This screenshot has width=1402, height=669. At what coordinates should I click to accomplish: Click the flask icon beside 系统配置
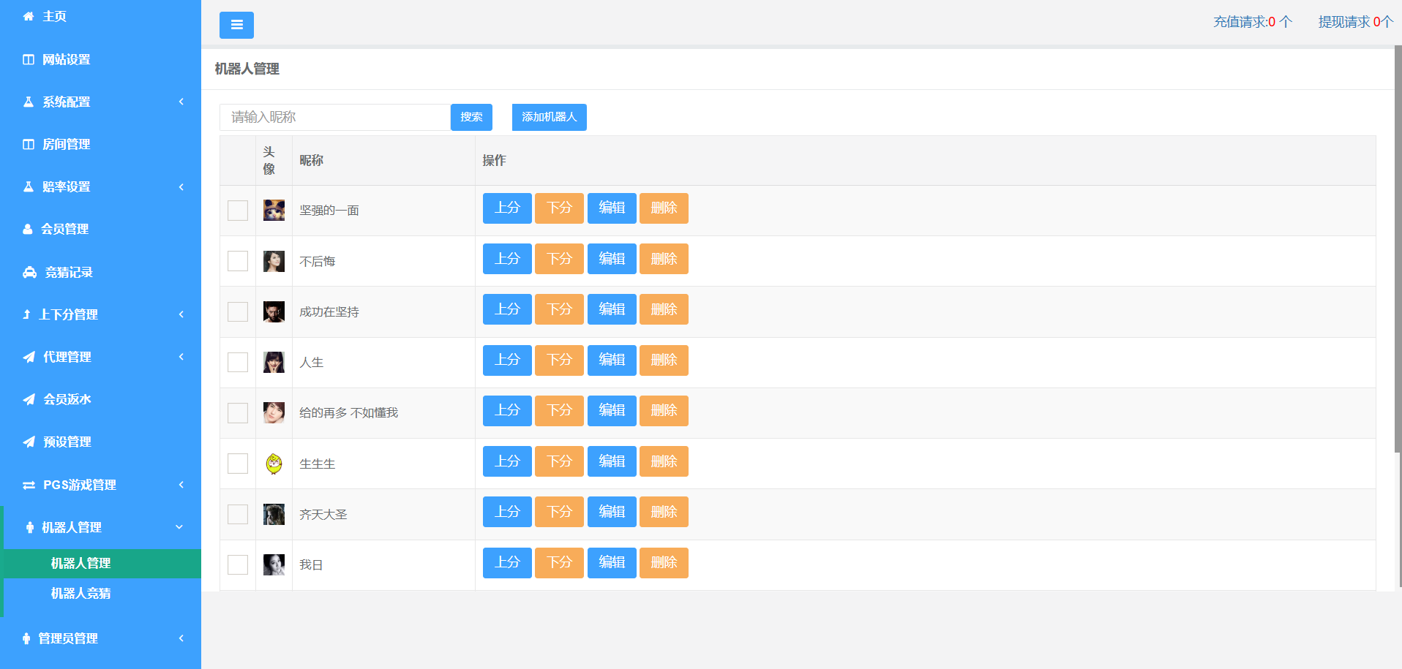coord(29,102)
